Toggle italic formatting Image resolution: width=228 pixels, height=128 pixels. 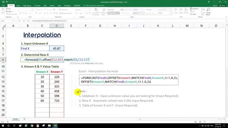[x=23, y=14]
